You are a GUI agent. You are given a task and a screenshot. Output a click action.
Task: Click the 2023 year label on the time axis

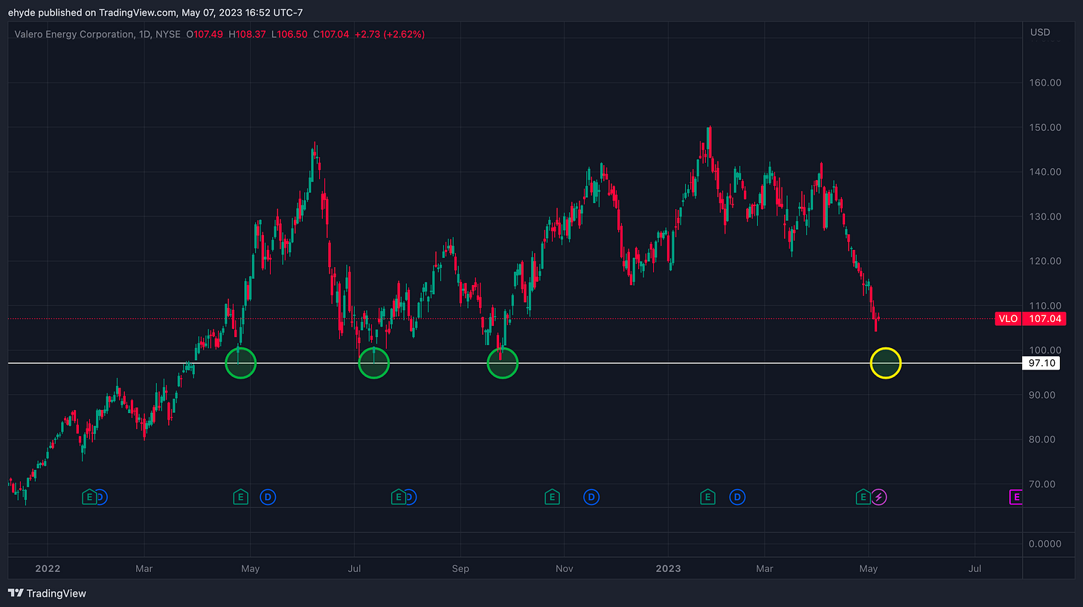click(667, 568)
